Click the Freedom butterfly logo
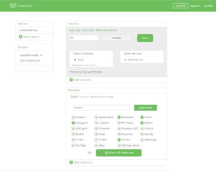The height and width of the screenshot is (172, 216). click(13, 6)
